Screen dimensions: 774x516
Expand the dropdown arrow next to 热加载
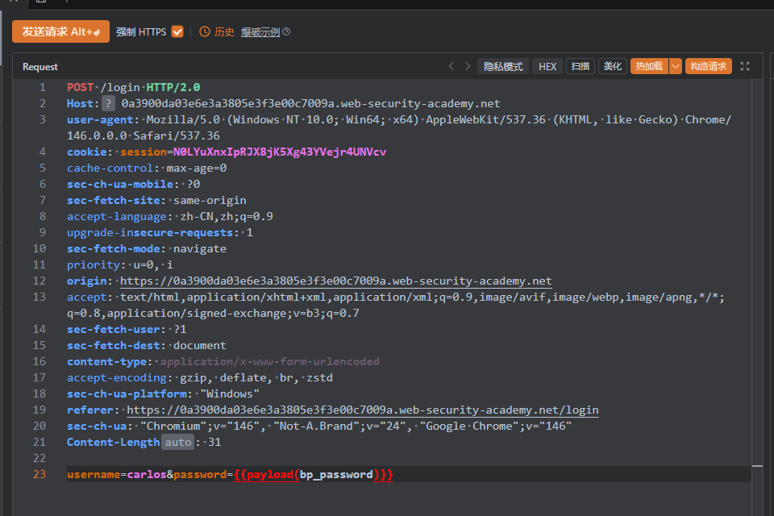point(676,67)
